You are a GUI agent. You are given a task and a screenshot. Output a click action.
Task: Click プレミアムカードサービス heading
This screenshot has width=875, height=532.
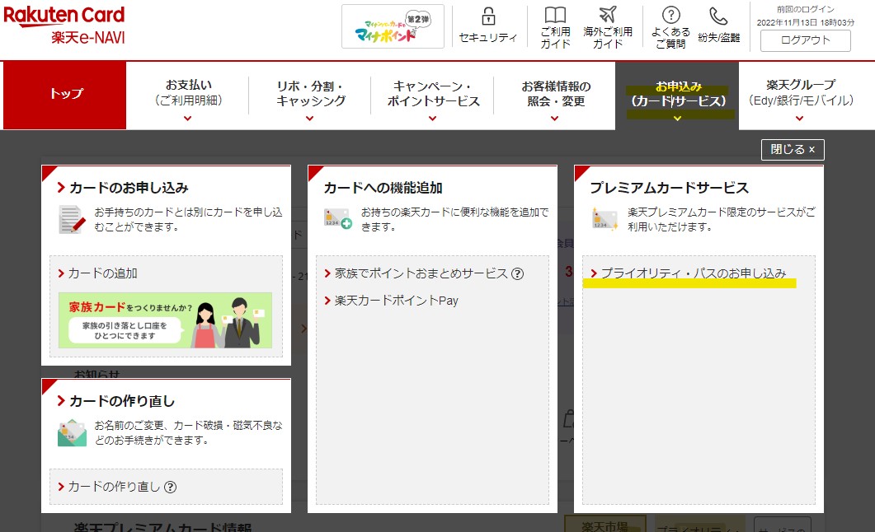click(x=669, y=188)
